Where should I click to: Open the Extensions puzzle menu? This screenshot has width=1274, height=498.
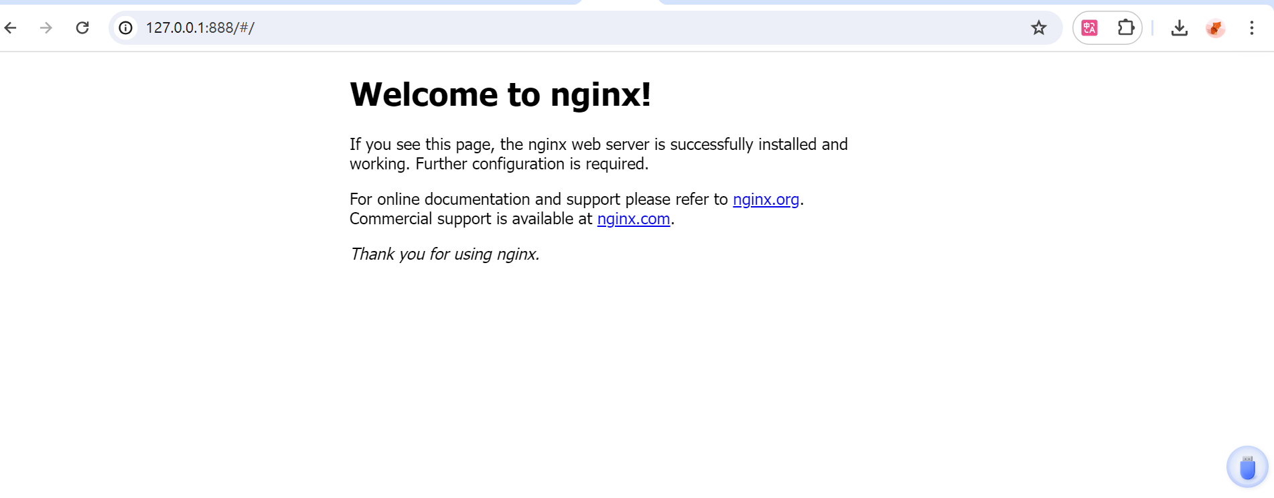(1125, 27)
